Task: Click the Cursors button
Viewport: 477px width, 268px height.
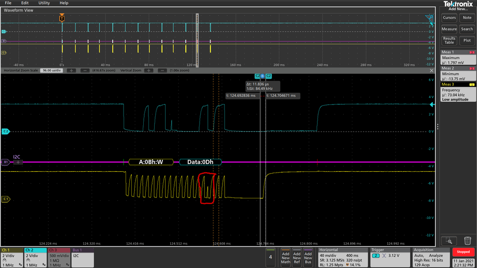Action: (x=449, y=18)
